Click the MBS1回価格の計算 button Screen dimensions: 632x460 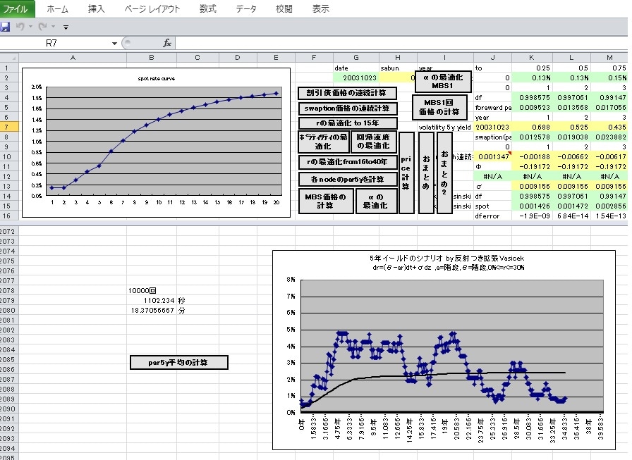click(439, 107)
